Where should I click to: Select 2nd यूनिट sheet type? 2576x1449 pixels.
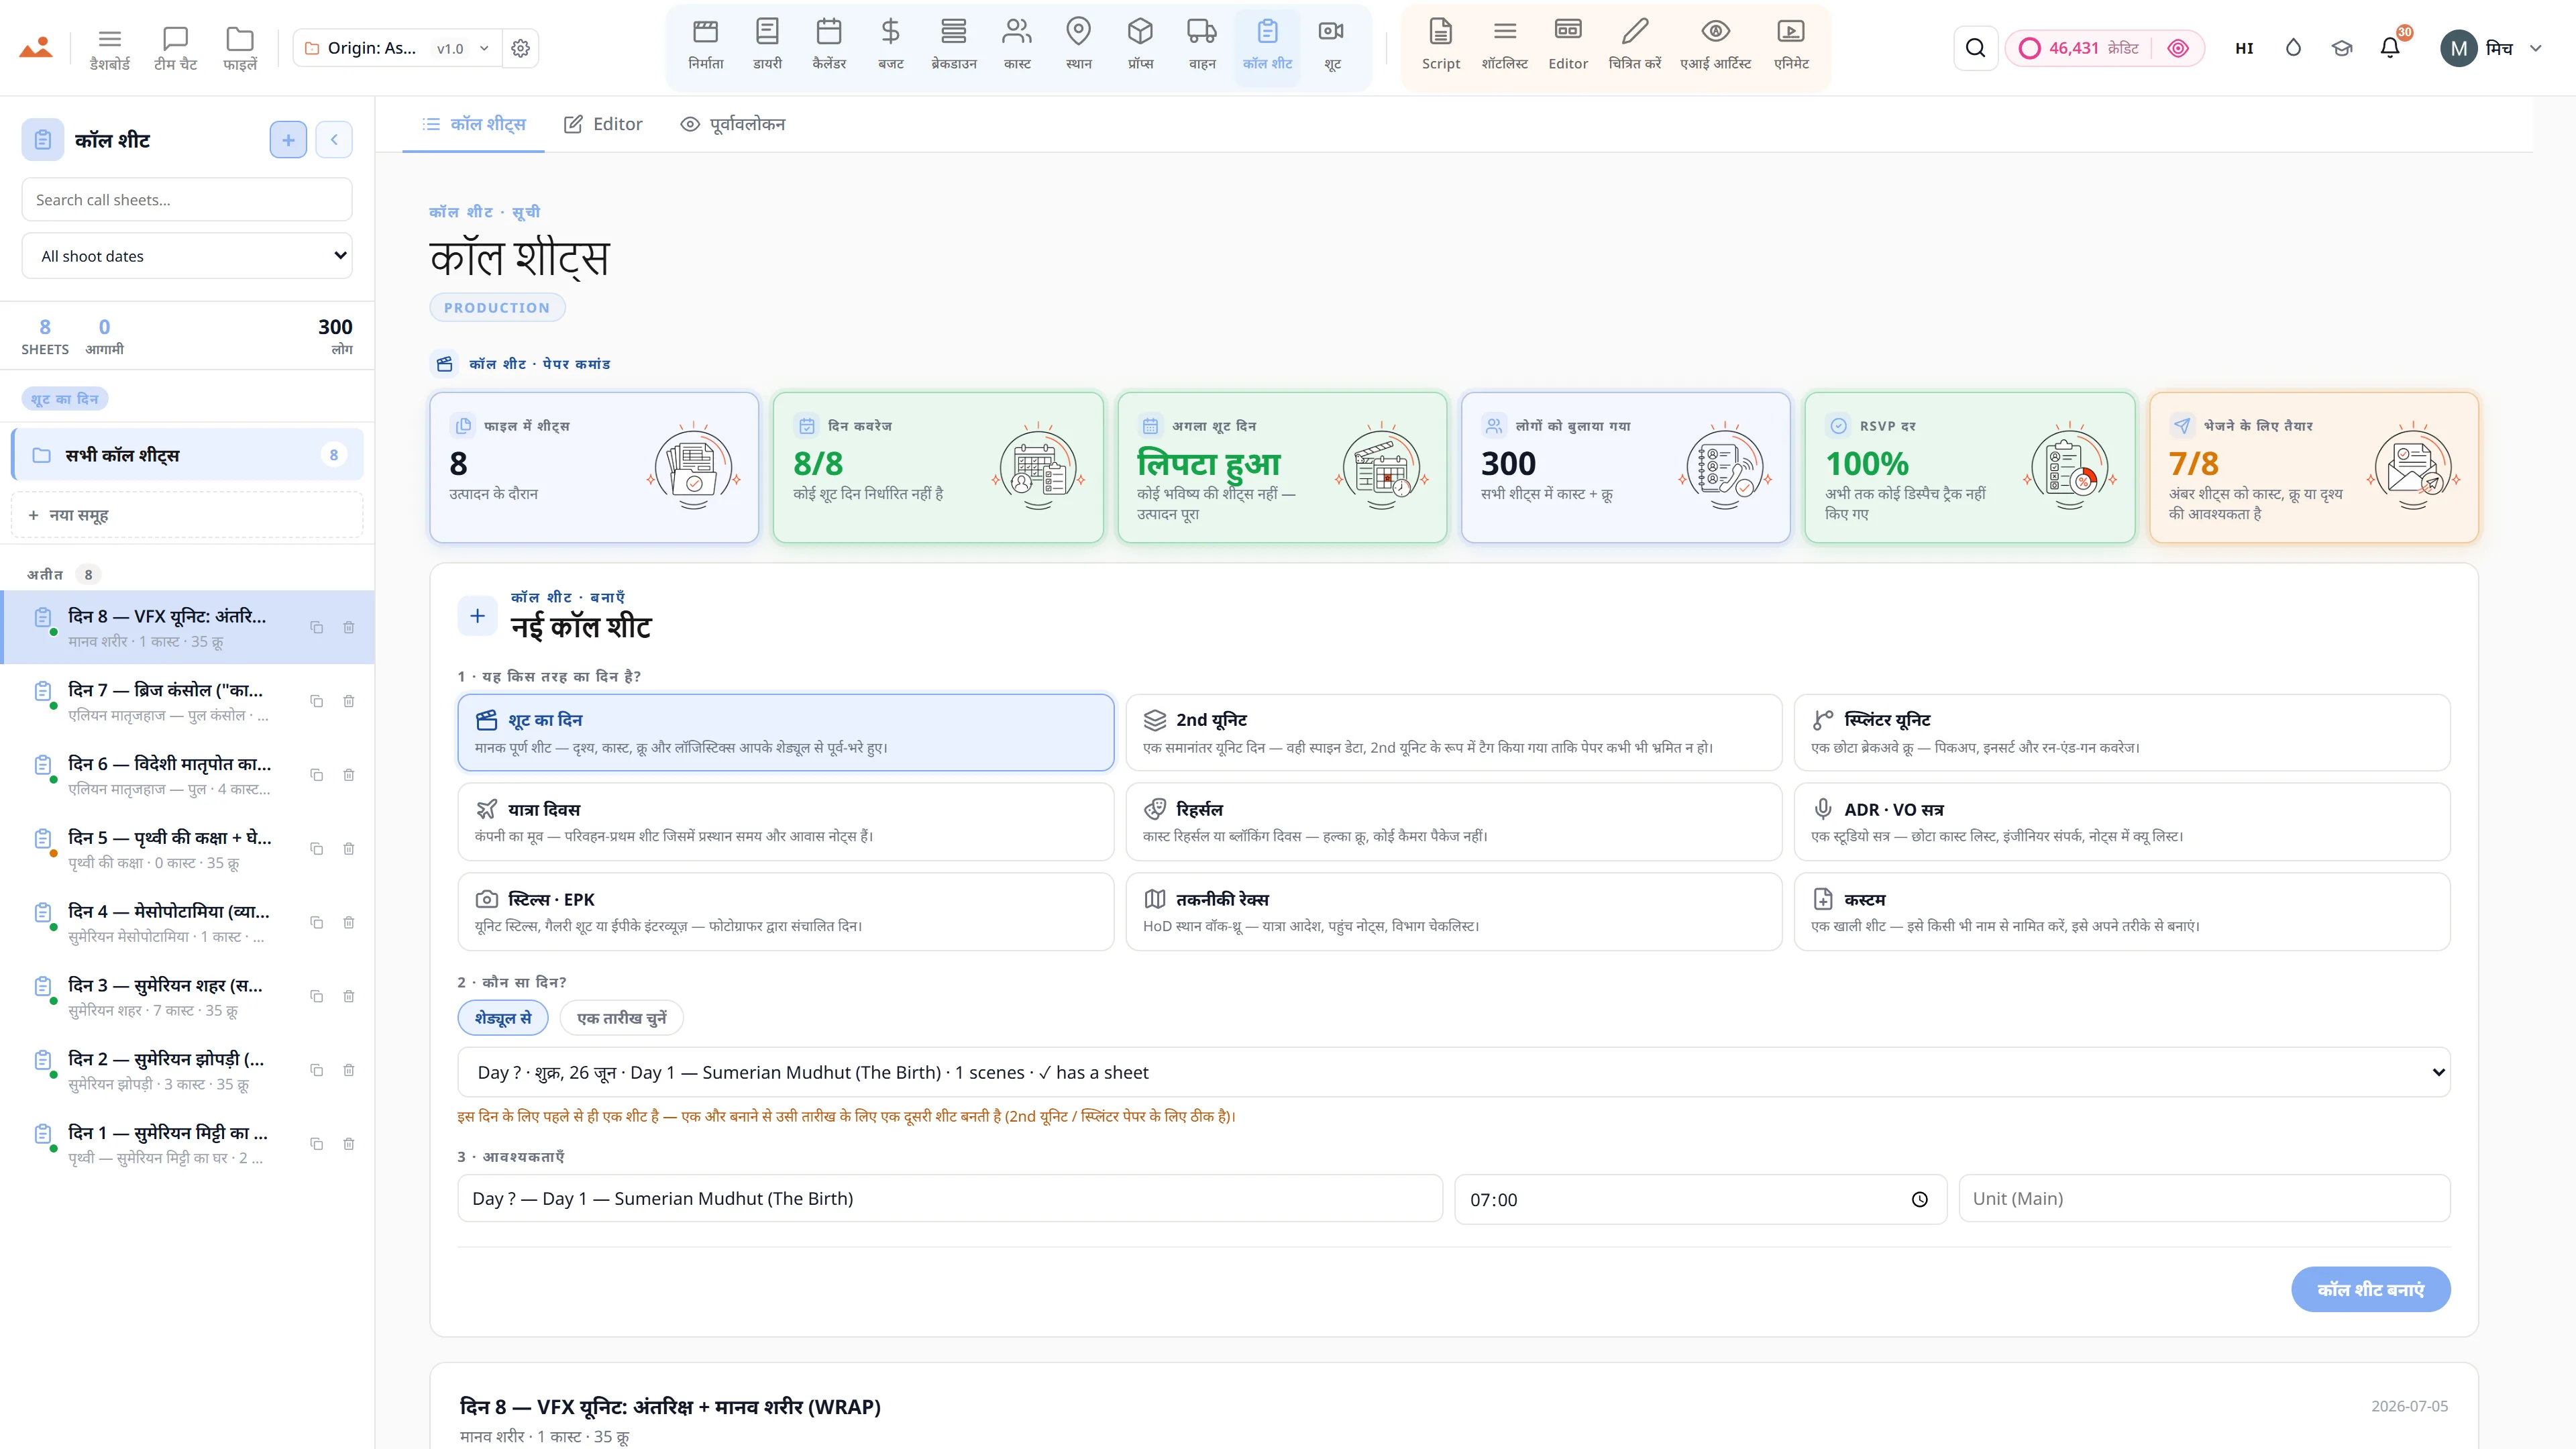pos(1453,732)
